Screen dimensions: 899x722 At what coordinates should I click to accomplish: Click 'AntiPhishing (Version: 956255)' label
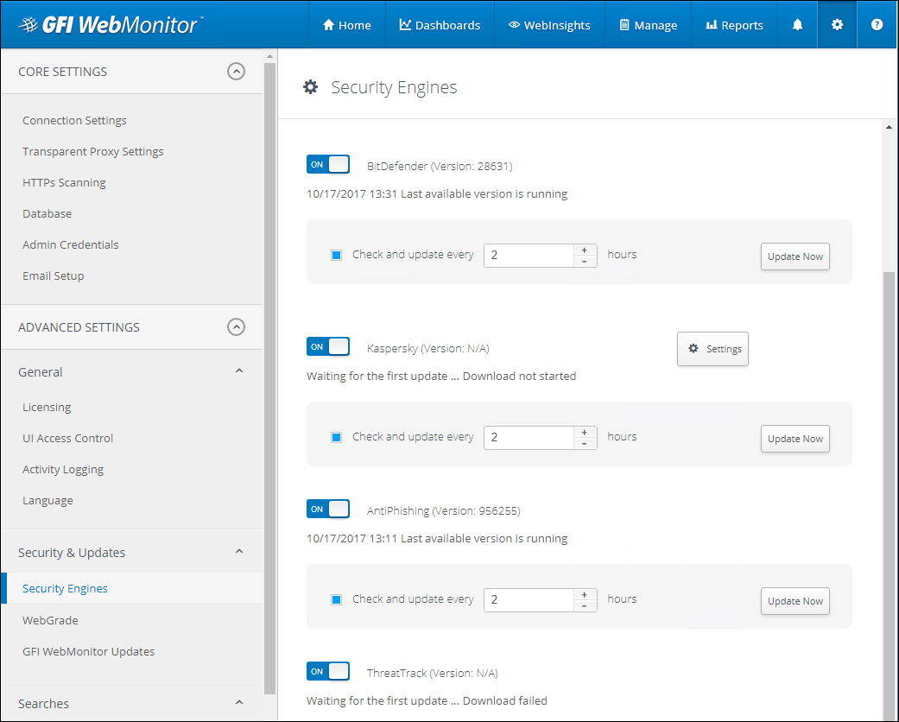pos(444,511)
